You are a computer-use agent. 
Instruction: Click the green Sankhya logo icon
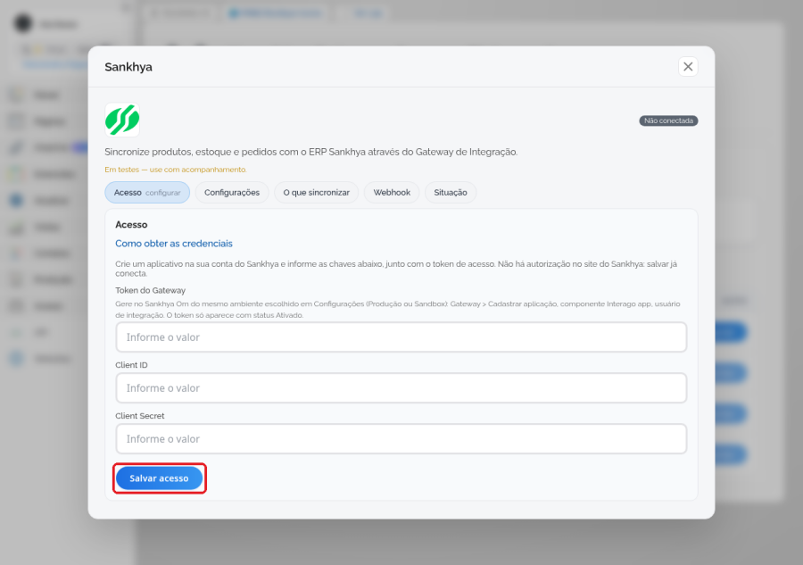pos(122,120)
